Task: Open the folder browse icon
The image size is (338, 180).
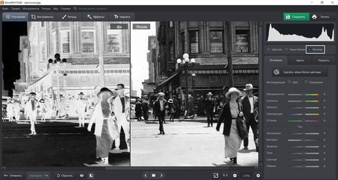Action: pos(154,176)
